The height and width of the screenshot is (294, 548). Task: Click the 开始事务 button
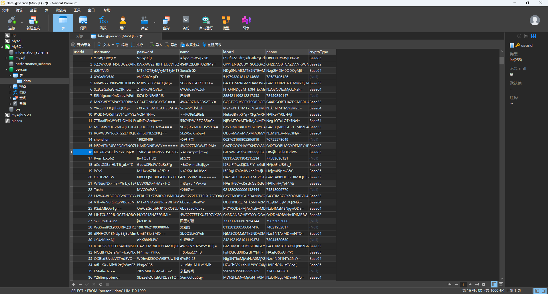(x=81, y=45)
